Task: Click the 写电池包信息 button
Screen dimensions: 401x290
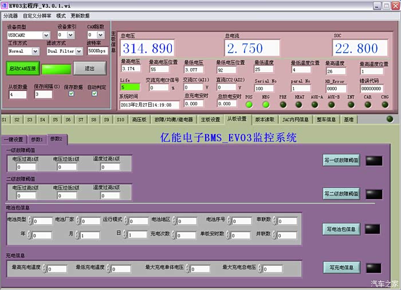Action: [341, 229]
